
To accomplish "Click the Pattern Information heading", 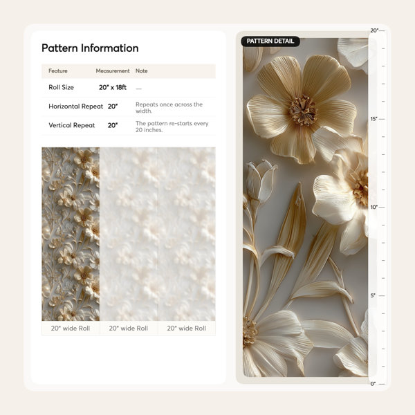I will click(90, 48).
